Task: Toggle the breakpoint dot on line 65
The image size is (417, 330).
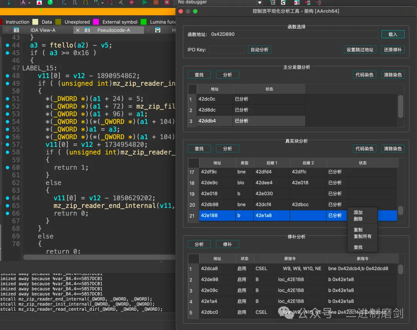Action: click(8, 206)
